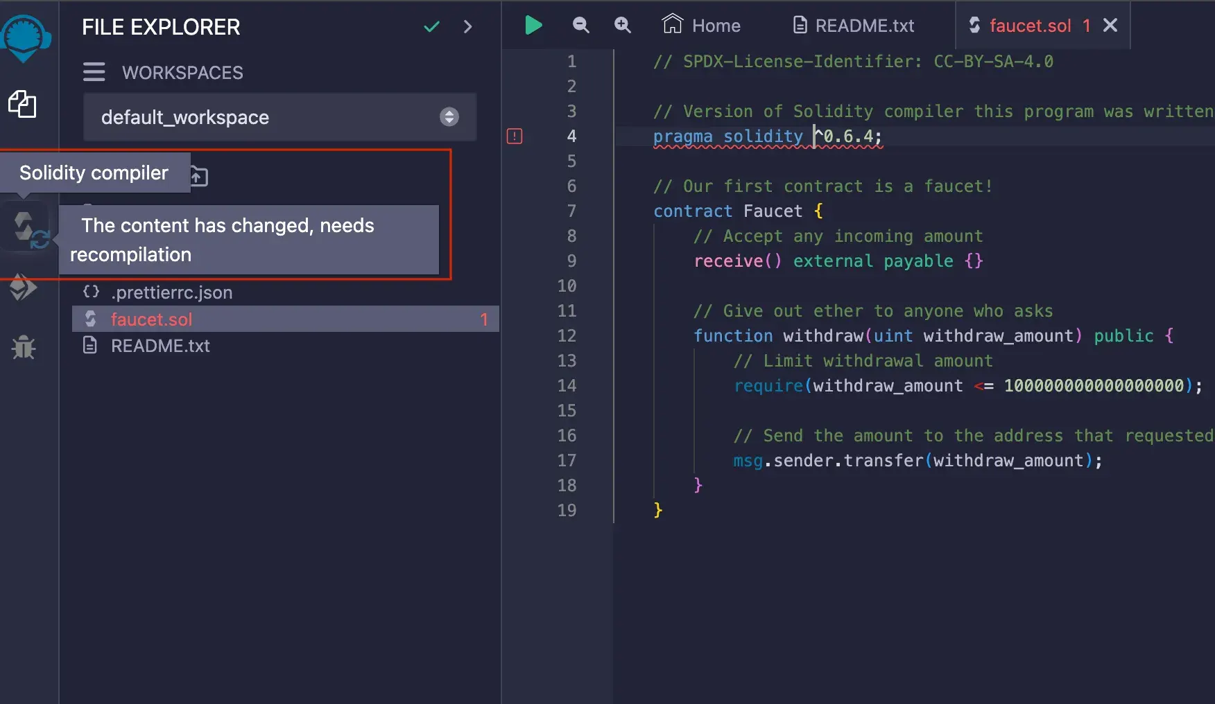Click the SPDX-License-Identifier comment line

pos(853,62)
